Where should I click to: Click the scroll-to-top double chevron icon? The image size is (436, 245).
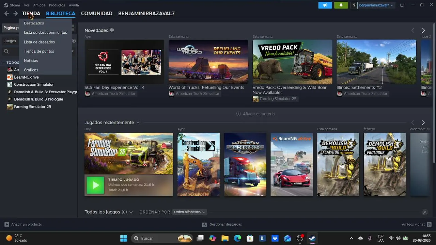pos(424,212)
